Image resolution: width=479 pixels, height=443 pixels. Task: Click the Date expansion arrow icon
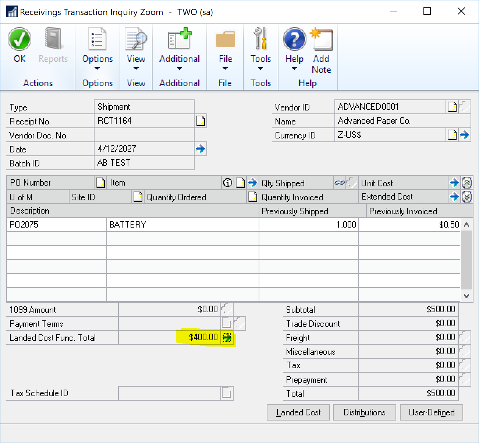tap(201, 149)
